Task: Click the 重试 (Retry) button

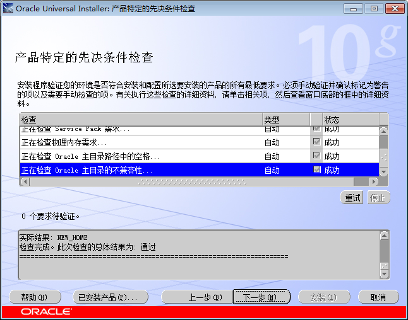Action: pyautogui.click(x=352, y=198)
